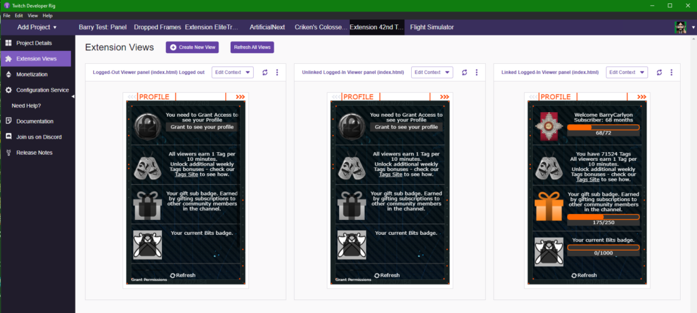Click the user avatar in top right

[x=681, y=27]
